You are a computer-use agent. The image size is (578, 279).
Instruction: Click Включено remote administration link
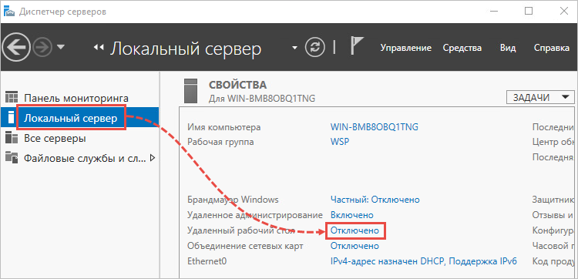[x=352, y=215]
